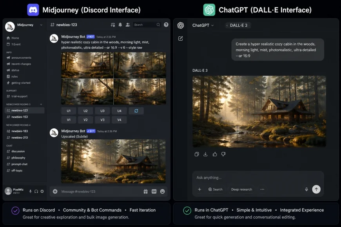Collapse the CHAT channel category
This screenshot has height=227, width=341.
pyautogui.click(x=9, y=146)
